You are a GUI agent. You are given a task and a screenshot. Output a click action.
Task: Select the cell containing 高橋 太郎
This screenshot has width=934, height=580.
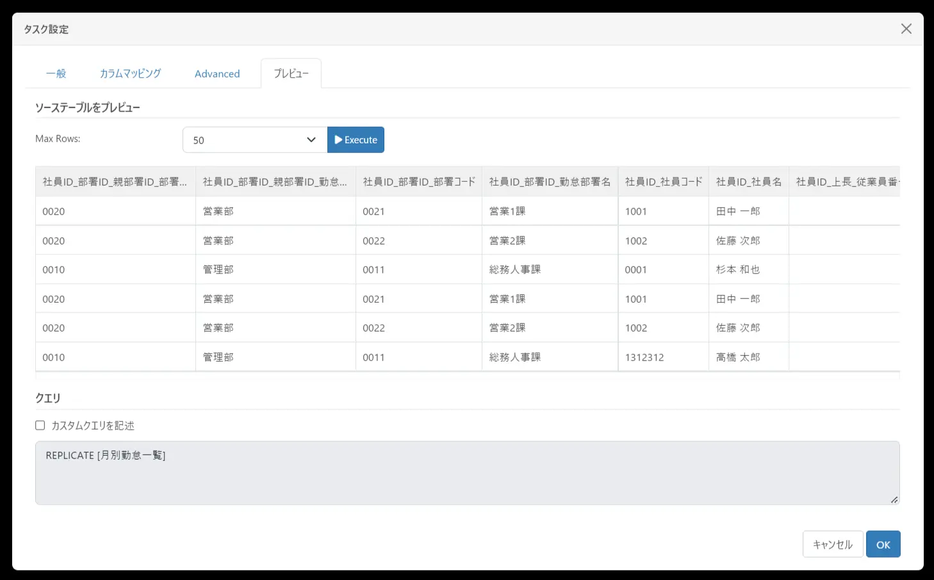[x=749, y=357]
